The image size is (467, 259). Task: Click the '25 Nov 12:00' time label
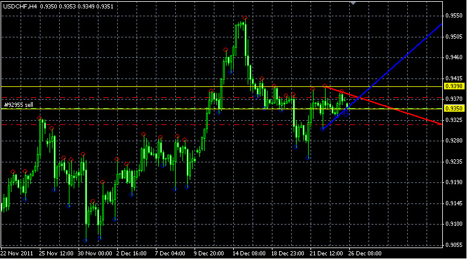click(56, 254)
